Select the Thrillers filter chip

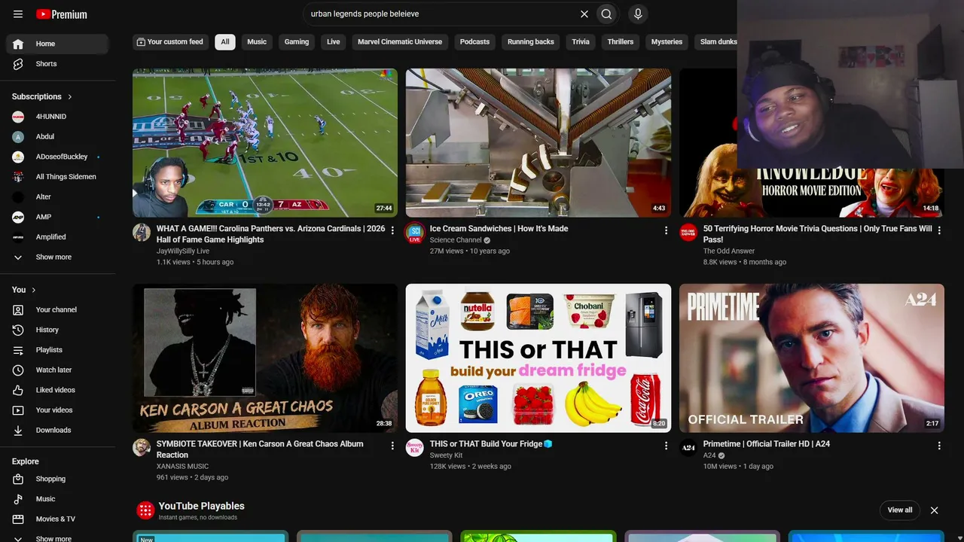coord(621,42)
